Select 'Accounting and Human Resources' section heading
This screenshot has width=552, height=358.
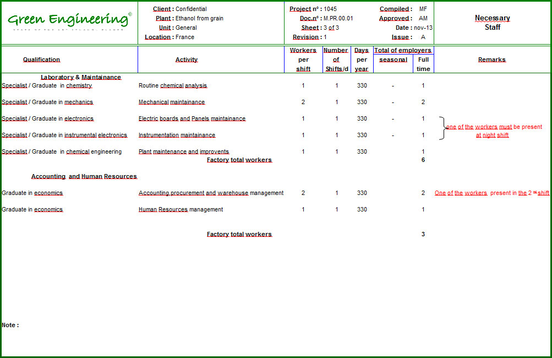[x=84, y=177]
